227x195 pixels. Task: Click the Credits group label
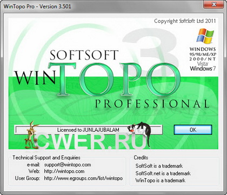(141, 158)
